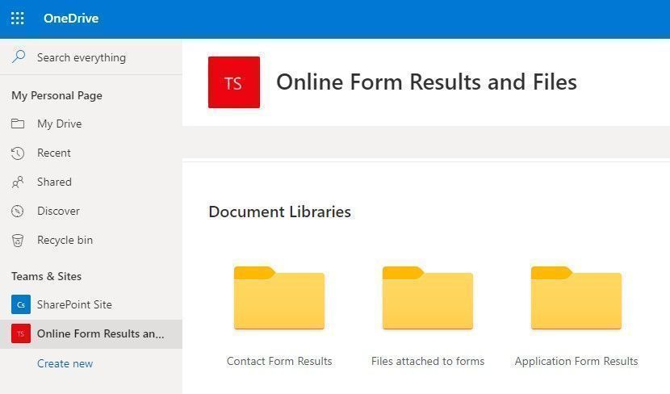Click the Shared people icon
The width and height of the screenshot is (670, 394).
click(18, 182)
